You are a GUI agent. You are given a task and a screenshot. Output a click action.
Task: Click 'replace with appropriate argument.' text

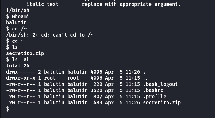point(131,4)
